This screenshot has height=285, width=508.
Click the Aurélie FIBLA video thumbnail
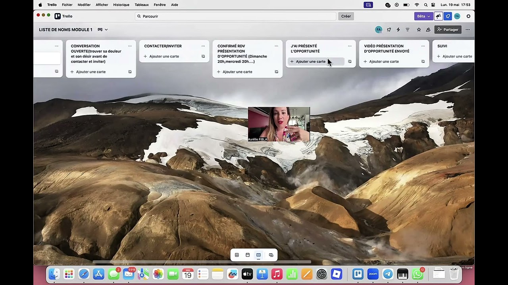coord(279,124)
